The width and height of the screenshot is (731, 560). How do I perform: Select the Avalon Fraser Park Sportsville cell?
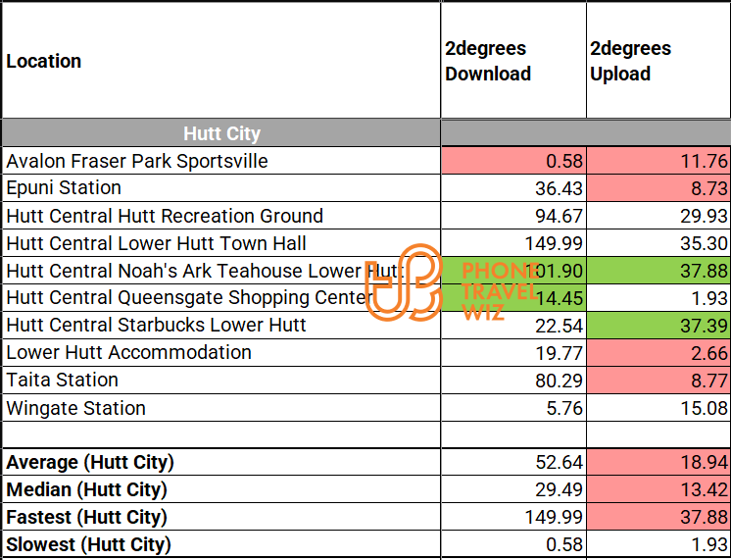pos(220,161)
